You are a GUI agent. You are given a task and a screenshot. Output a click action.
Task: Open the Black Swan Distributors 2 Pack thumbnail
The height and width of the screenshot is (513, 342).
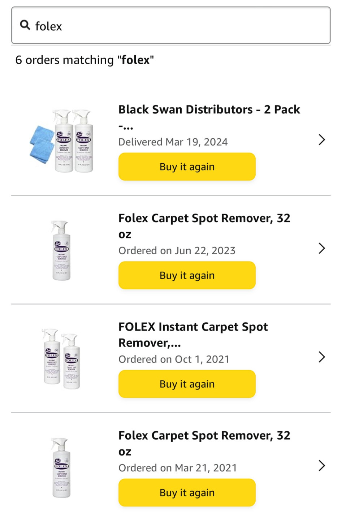62,141
